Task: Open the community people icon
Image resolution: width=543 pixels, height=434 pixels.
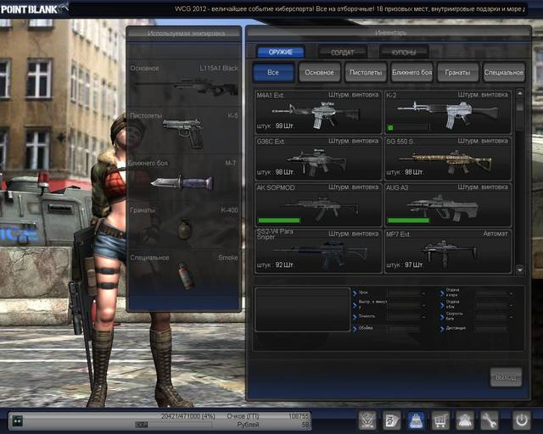Action: click(465, 420)
